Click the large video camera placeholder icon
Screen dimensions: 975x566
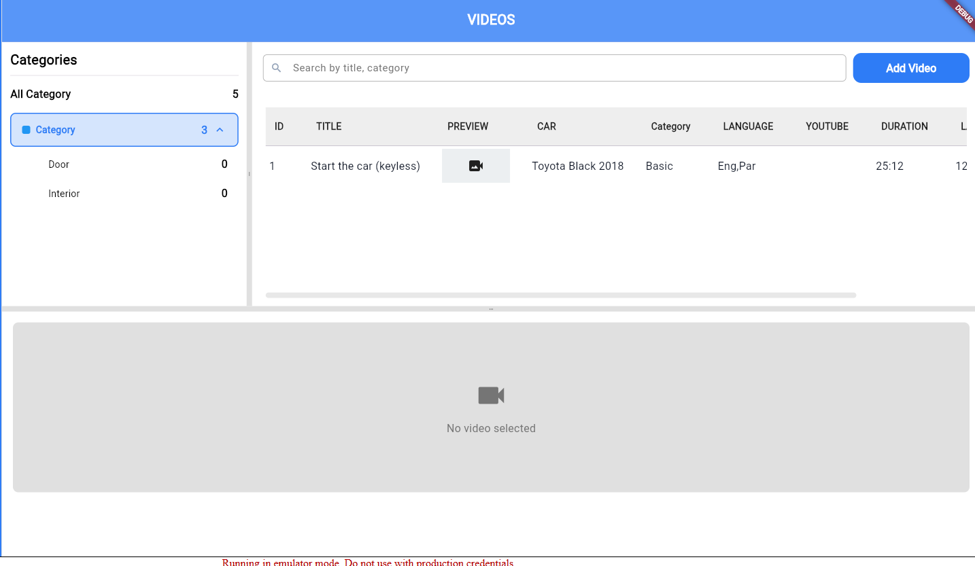[491, 395]
